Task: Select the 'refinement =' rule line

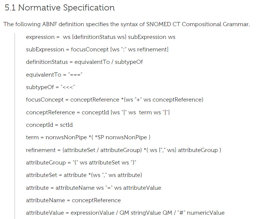Action: coord(123,150)
